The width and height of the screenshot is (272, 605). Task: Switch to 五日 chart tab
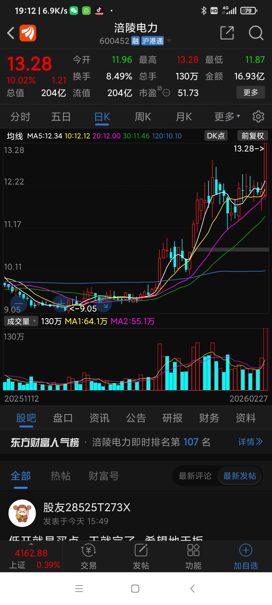61,117
